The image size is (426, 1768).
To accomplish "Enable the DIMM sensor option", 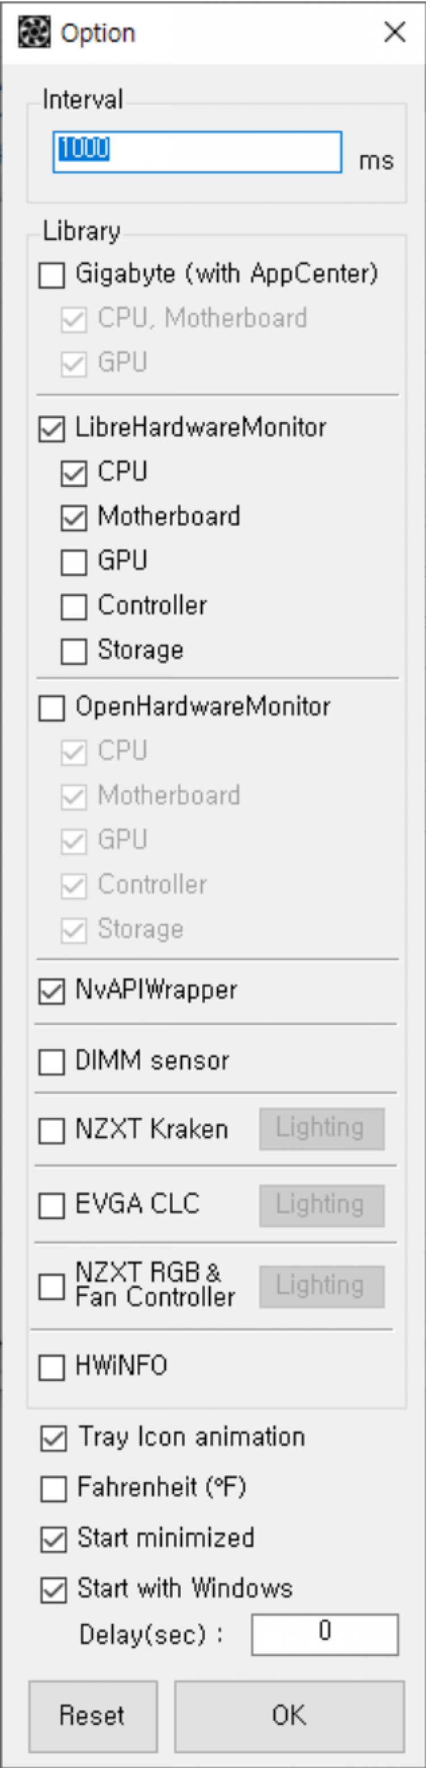I will coord(52,1062).
